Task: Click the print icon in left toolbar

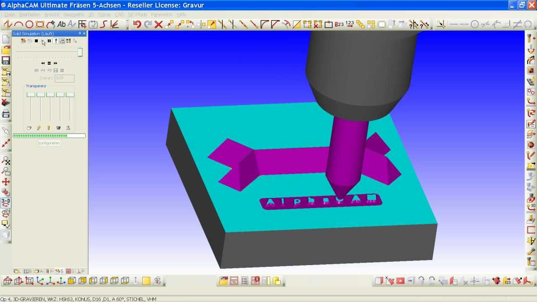Action: (6, 114)
